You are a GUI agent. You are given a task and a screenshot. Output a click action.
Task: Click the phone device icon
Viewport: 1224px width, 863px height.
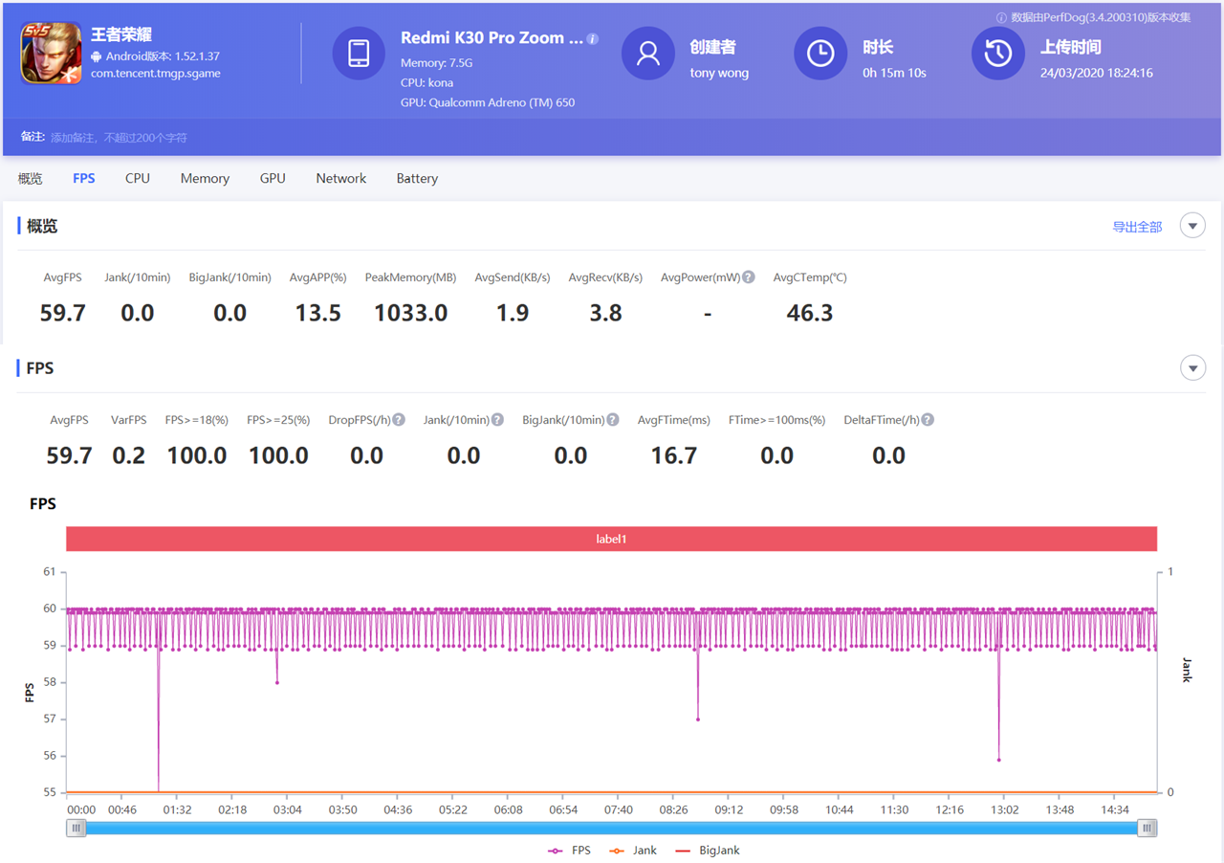(x=359, y=54)
